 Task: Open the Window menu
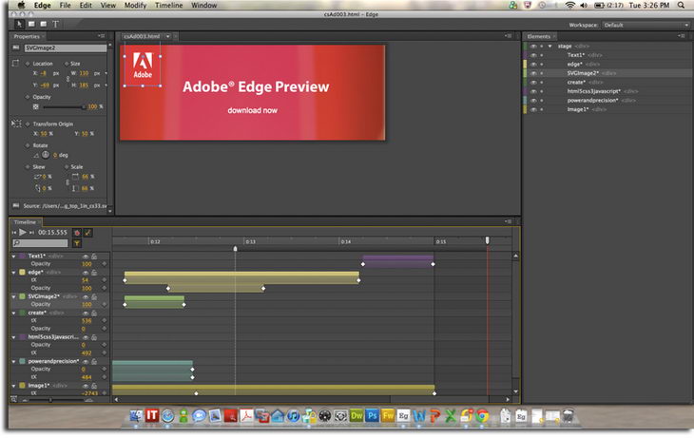(203, 6)
